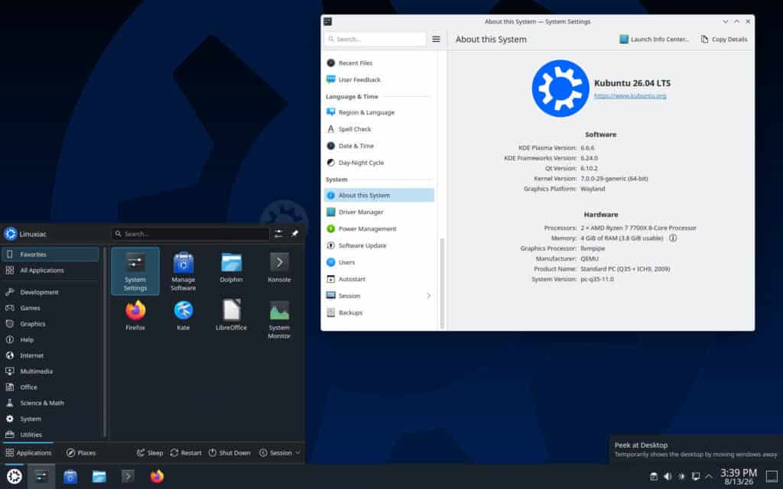Select Favorites category in launcher

coord(50,254)
